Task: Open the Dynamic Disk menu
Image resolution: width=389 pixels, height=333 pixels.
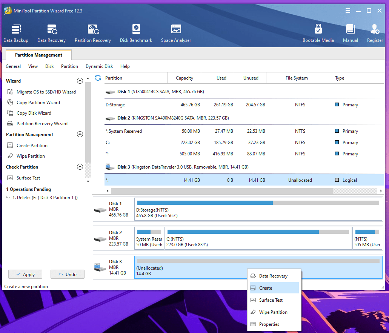Action: coord(99,66)
